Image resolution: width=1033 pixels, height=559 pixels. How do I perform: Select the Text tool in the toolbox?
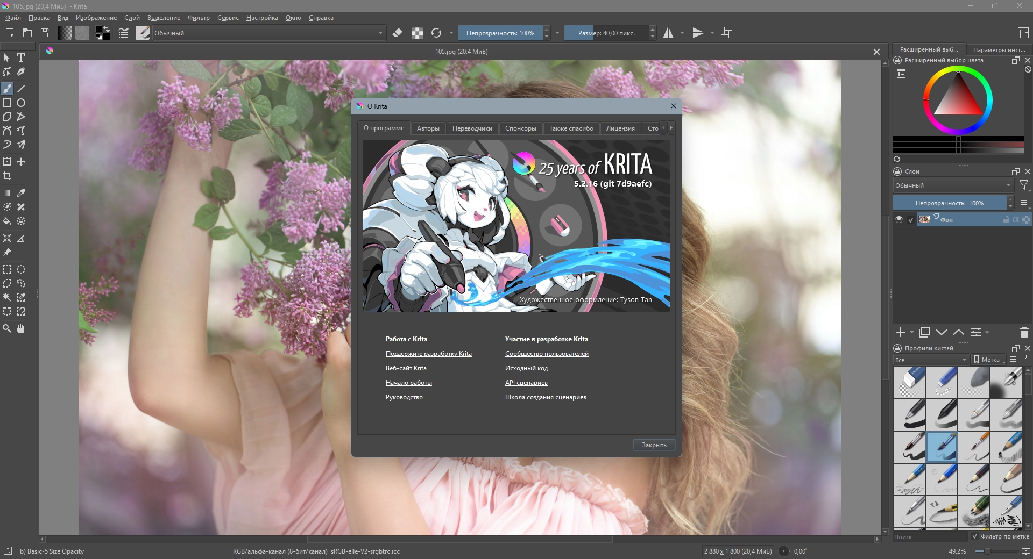21,58
